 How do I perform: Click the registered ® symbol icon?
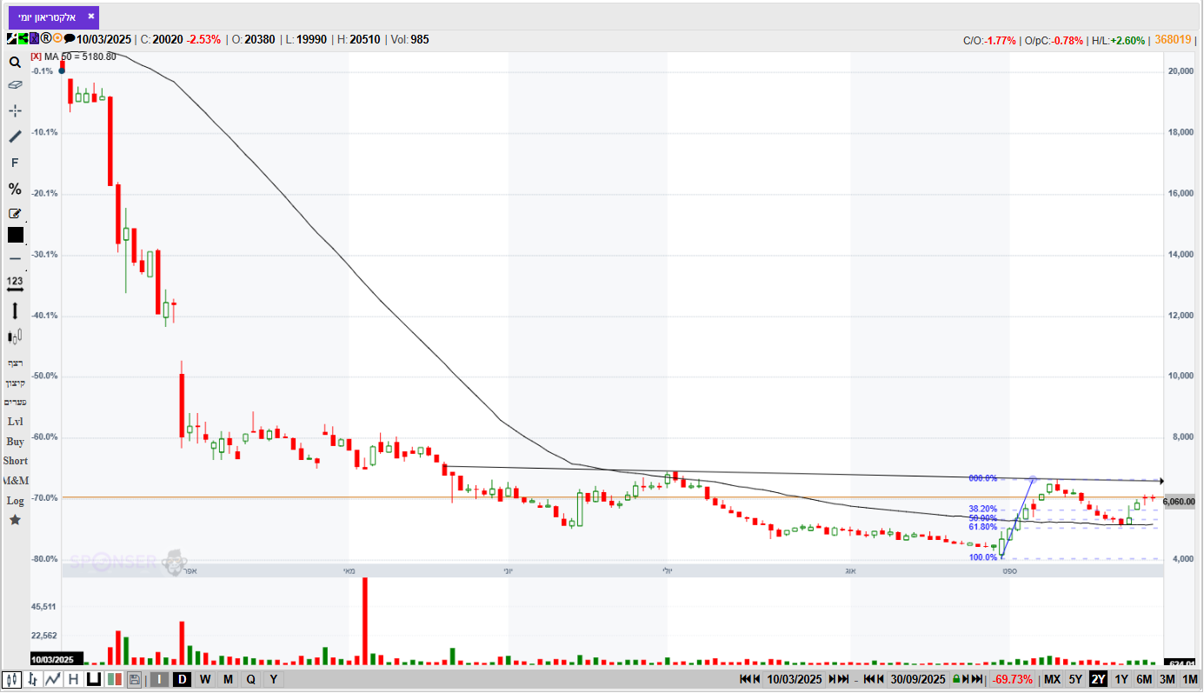(x=45, y=38)
